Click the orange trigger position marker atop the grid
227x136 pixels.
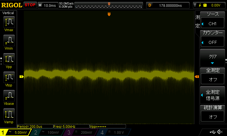pyautogui.click(x=109, y=14)
